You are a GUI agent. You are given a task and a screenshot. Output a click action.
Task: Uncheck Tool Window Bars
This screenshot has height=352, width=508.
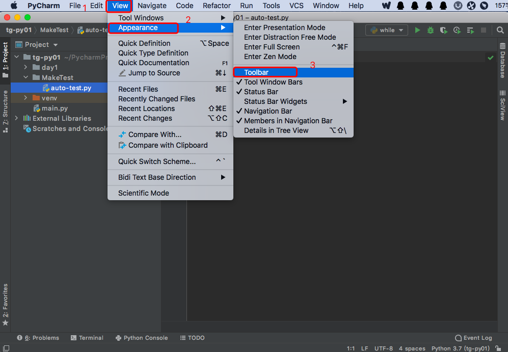[293, 82]
